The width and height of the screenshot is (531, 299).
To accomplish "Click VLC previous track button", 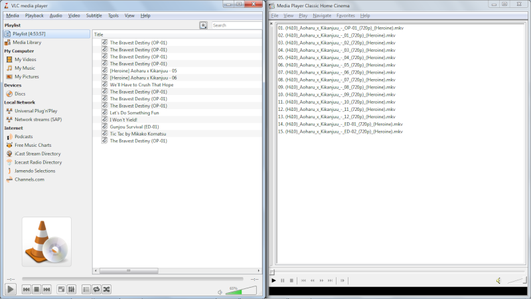I will pyautogui.click(x=26, y=289).
